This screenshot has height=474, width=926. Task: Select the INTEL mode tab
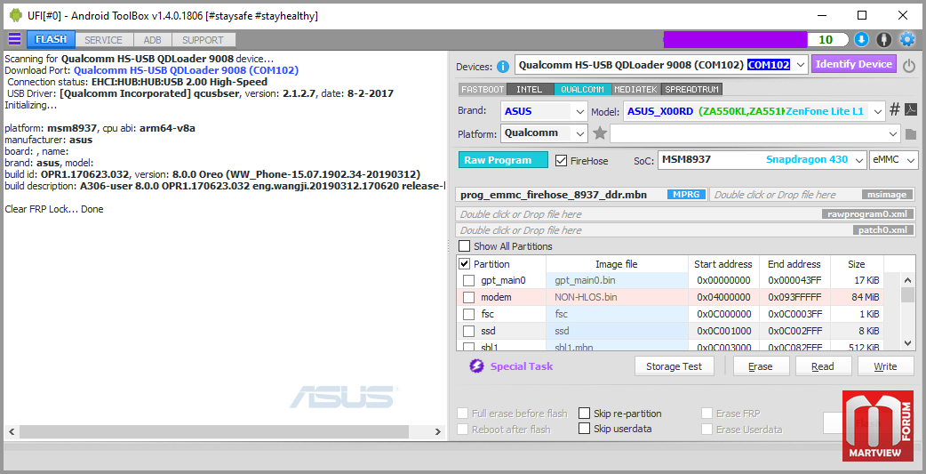click(x=529, y=89)
